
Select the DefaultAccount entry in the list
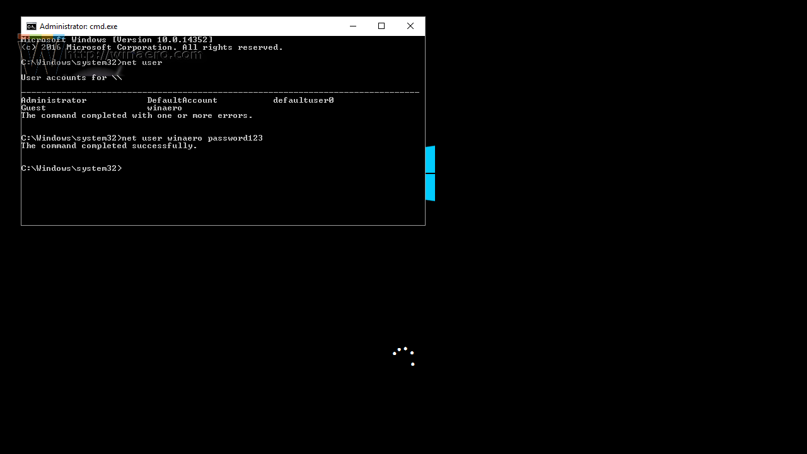(x=182, y=100)
